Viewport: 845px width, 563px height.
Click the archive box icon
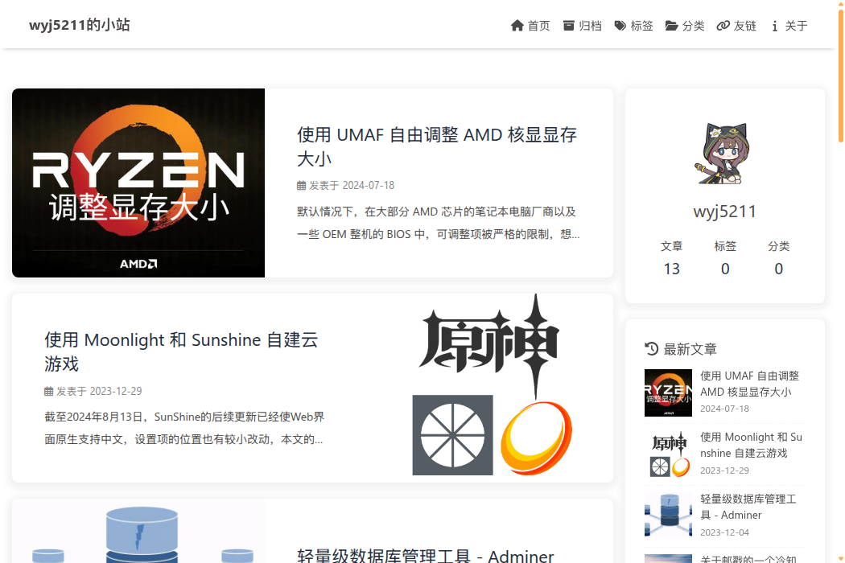[569, 26]
